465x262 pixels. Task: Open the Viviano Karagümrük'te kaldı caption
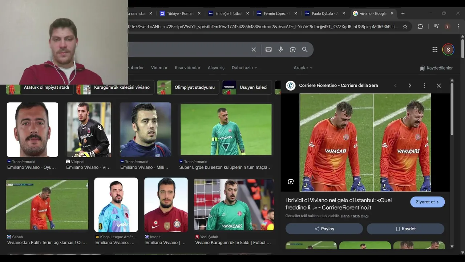coord(233,242)
